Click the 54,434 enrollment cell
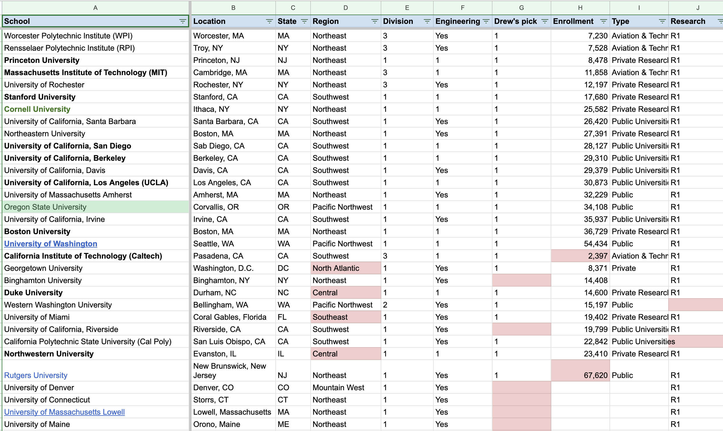Screen dimensions: 723x431 [x=580, y=244]
